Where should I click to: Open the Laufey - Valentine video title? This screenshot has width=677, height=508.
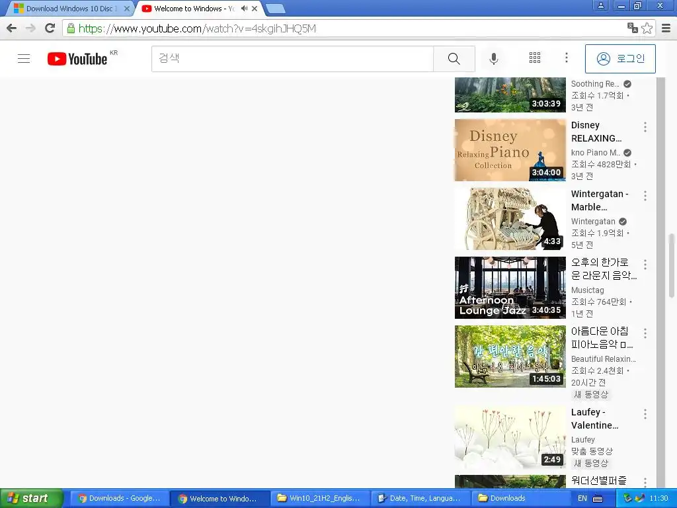(x=594, y=419)
